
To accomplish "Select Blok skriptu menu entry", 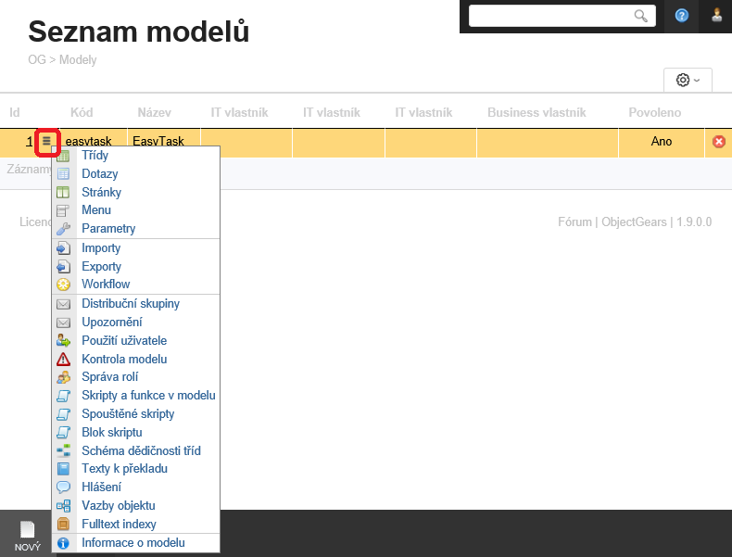I will pos(111,432).
